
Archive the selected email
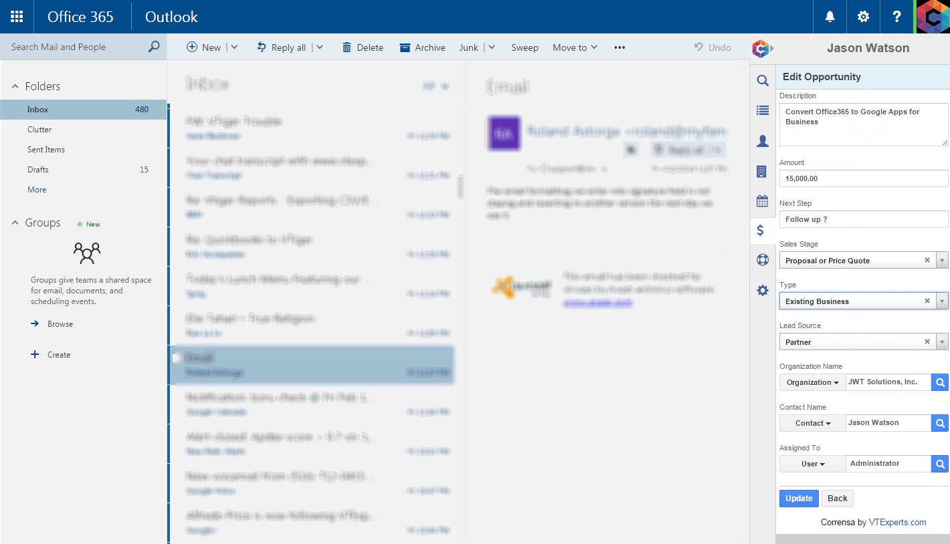click(422, 47)
